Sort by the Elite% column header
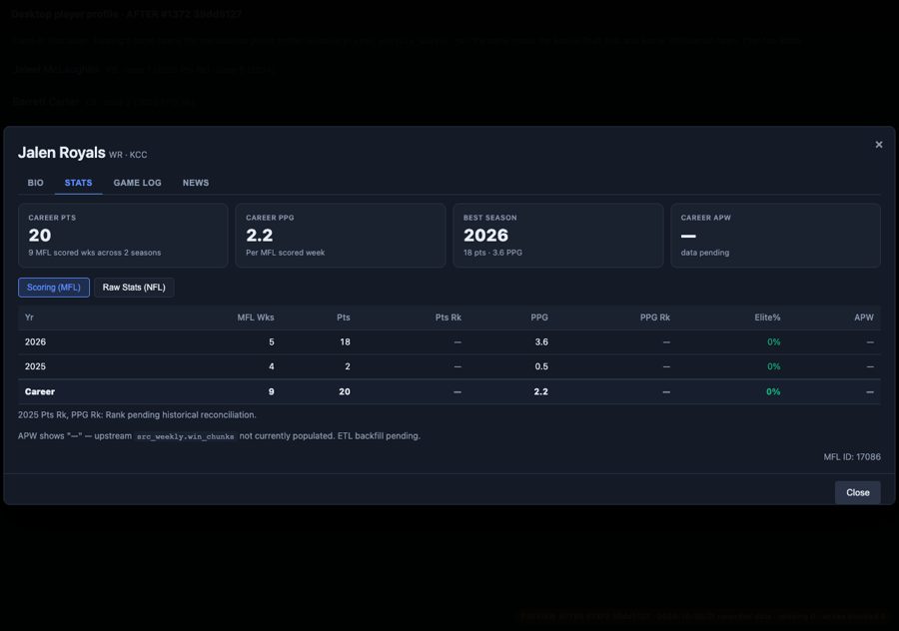The height and width of the screenshot is (631, 899). [767, 317]
